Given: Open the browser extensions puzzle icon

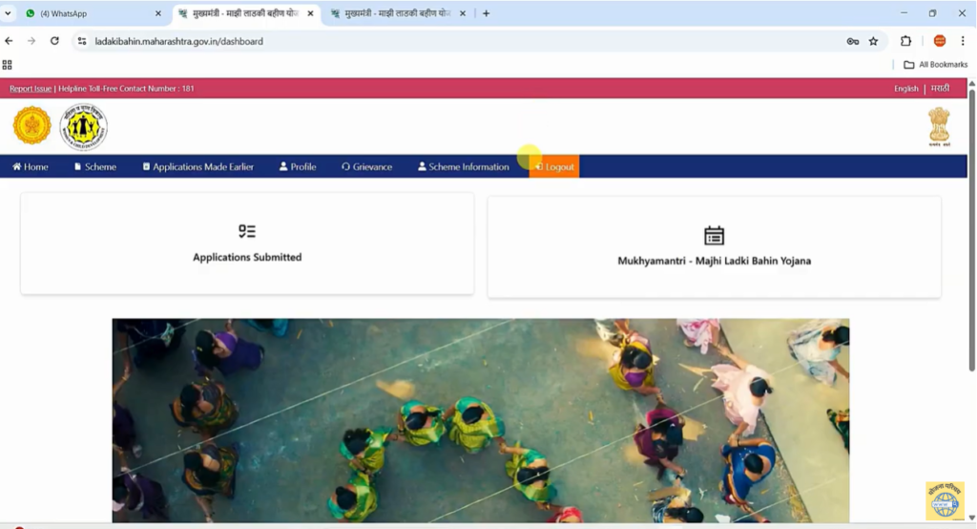Looking at the screenshot, I should pyautogui.click(x=906, y=41).
